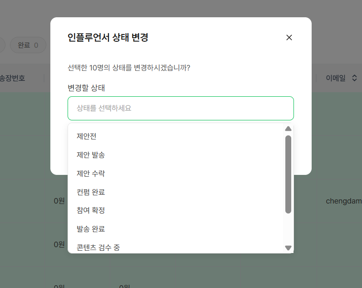Viewport: 362px width, 288px height.
Task: Click the dropdown list scrollbar thumb
Action: click(x=288, y=174)
